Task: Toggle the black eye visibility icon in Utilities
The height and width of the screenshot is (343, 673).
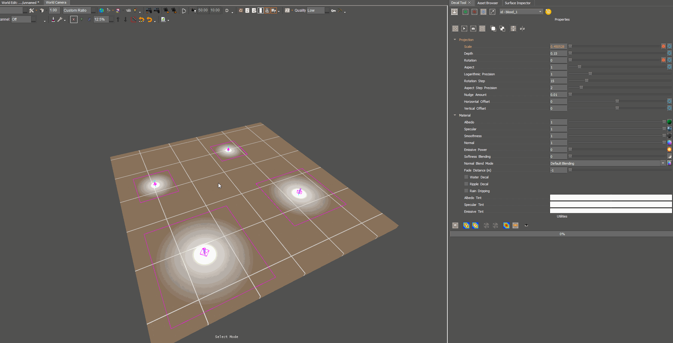Action: click(x=526, y=226)
